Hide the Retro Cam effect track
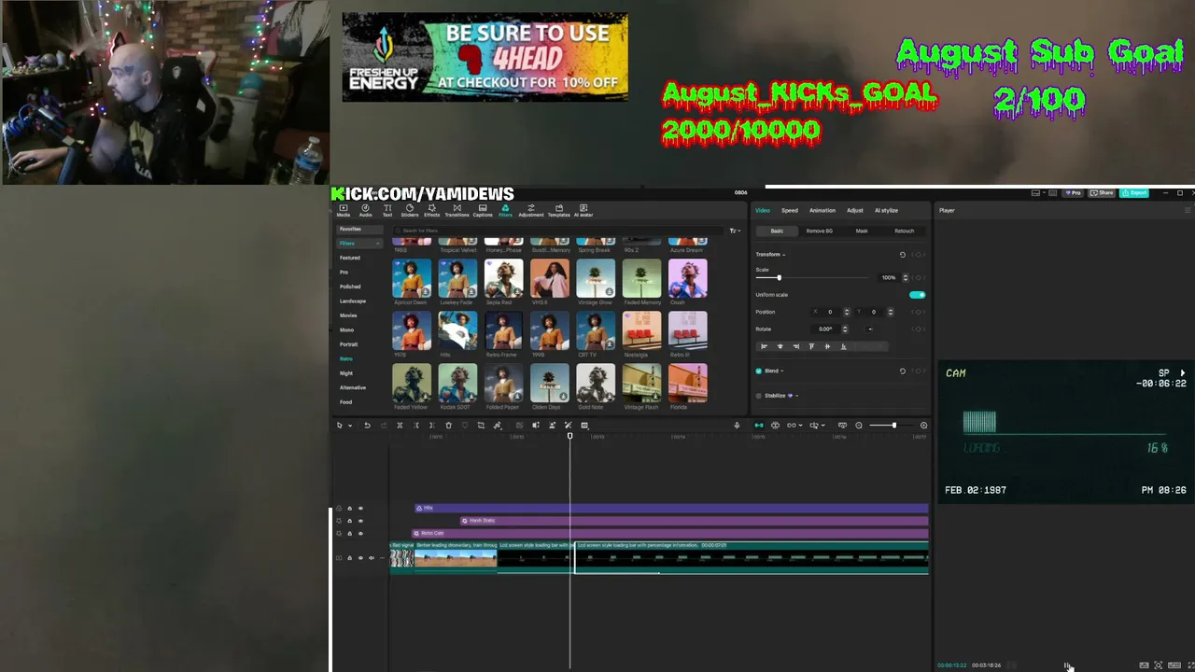The height and width of the screenshot is (672, 1195). click(360, 533)
